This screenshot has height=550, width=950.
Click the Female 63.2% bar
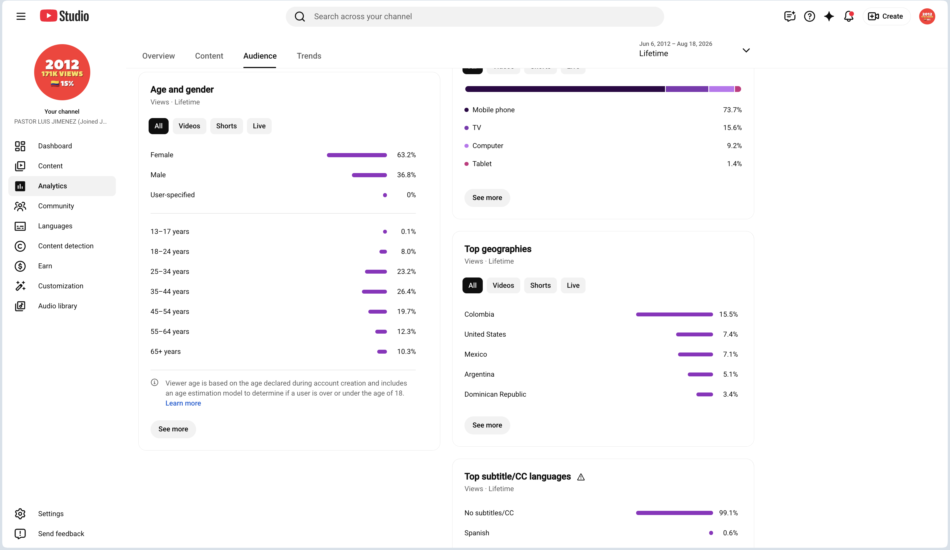357,155
